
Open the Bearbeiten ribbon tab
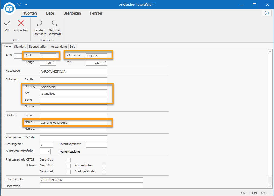click(x=72, y=13)
